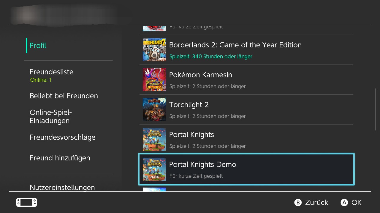Click the Portal Knights Demo cover icon

coord(154,169)
